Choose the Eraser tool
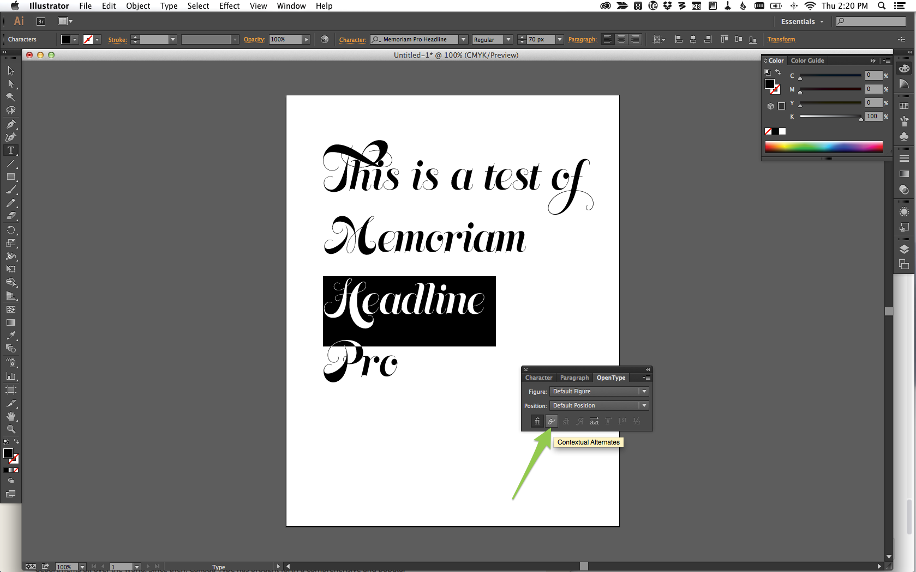The width and height of the screenshot is (916, 572). (x=11, y=216)
